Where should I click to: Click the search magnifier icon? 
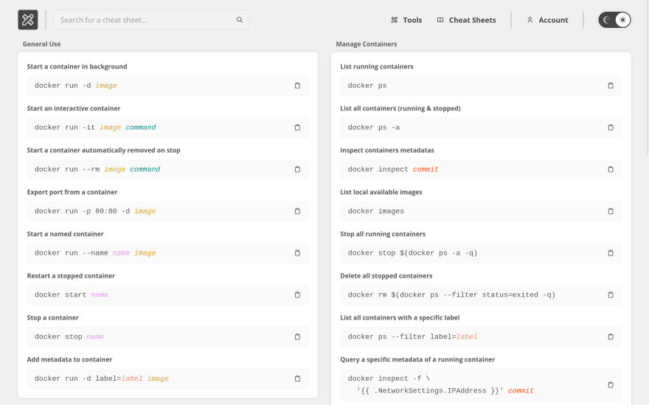[240, 20]
